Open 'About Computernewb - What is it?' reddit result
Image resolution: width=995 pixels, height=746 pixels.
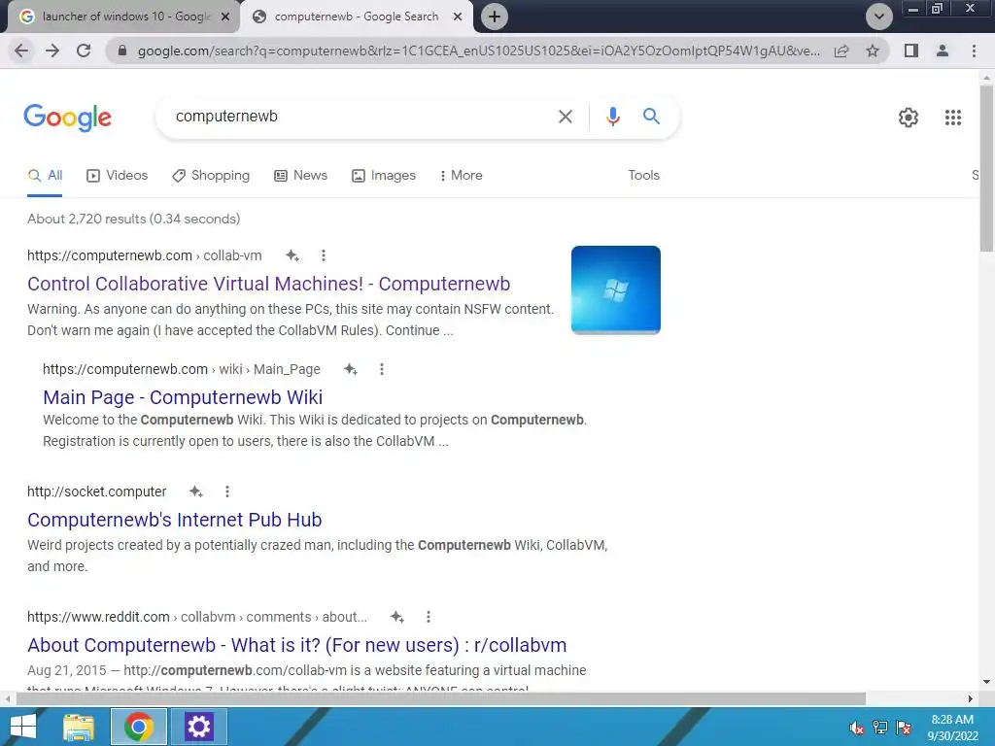pos(297,645)
